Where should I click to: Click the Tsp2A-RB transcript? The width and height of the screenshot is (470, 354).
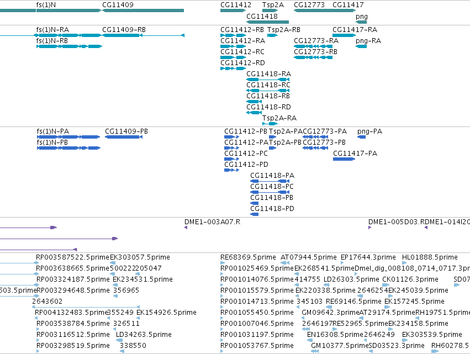click(x=272, y=35)
